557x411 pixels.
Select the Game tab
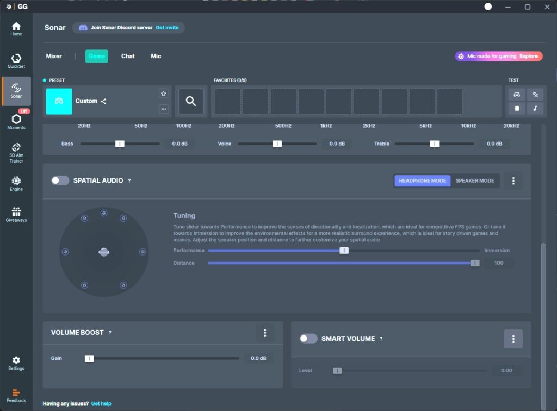[x=97, y=56]
